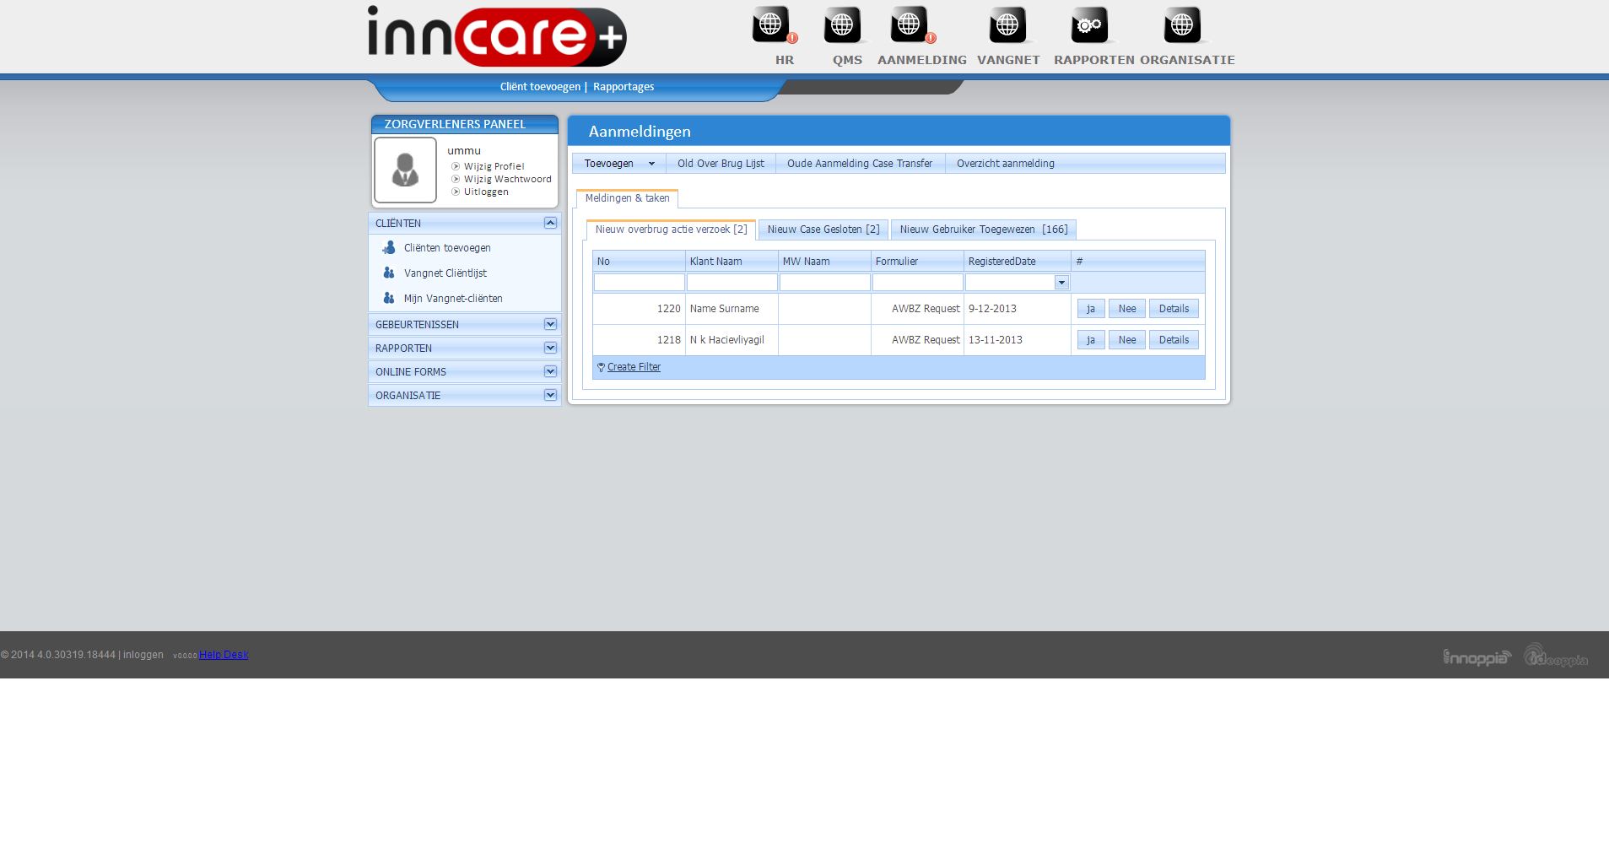Viewport: 1609px width, 843px height.
Task: Select the Nieuw overbrug actie verzoek tab
Action: pos(671,230)
